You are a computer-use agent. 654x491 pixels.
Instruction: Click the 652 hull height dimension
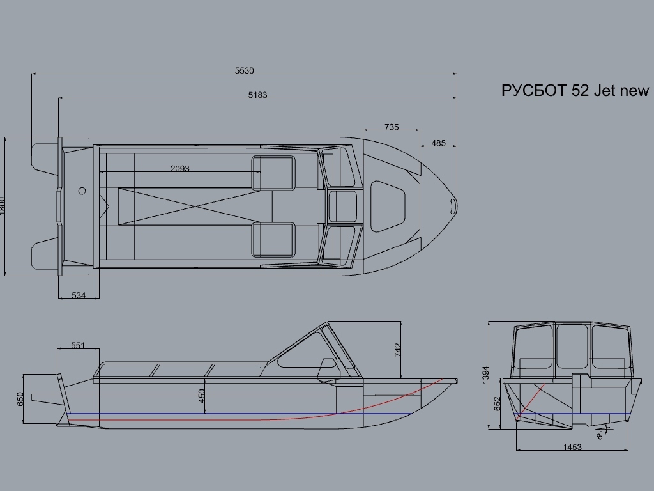pyautogui.click(x=497, y=404)
